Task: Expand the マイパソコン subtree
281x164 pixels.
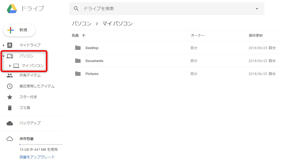Action: point(10,66)
